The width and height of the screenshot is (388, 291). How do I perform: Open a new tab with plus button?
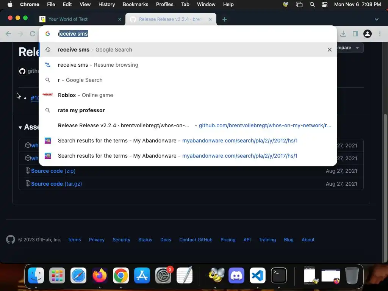[224, 19]
